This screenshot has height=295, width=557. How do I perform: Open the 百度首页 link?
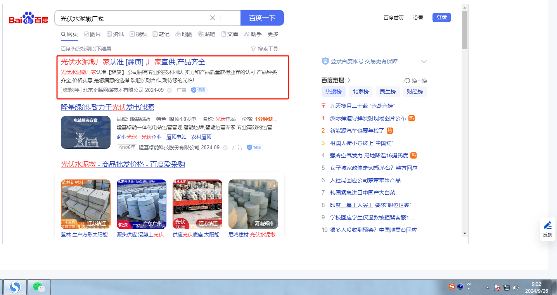(394, 18)
